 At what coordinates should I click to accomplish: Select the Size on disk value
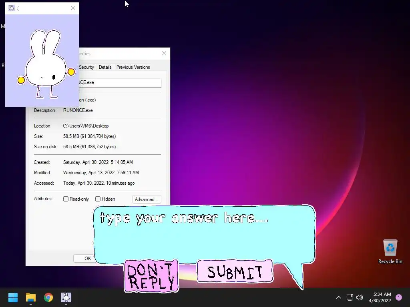point(89,147)
